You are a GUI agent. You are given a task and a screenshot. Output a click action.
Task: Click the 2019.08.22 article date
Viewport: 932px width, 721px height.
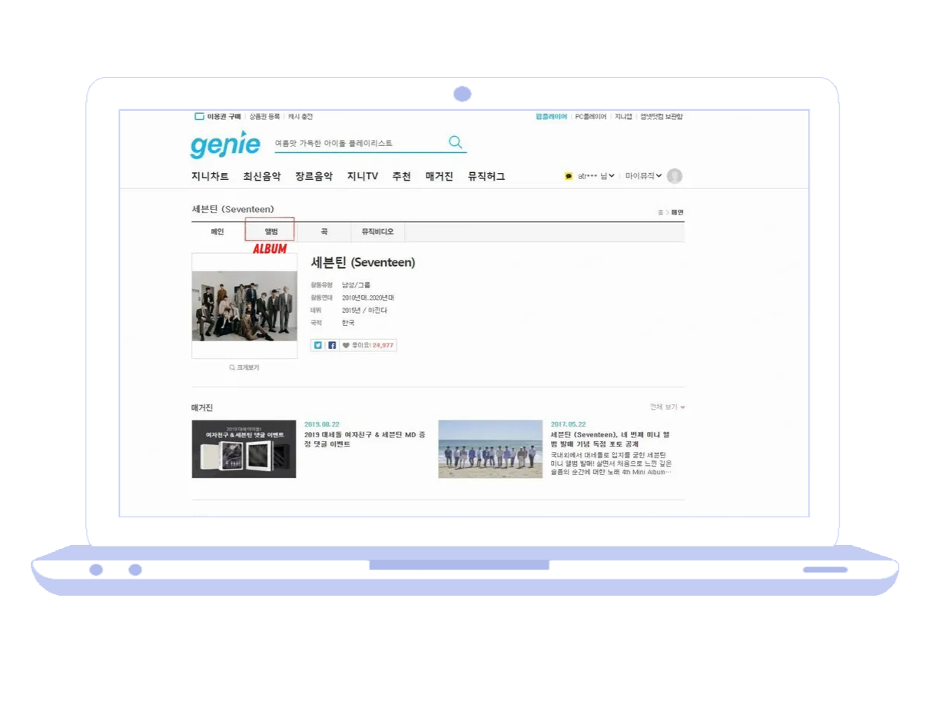click(x=322, y=424)
